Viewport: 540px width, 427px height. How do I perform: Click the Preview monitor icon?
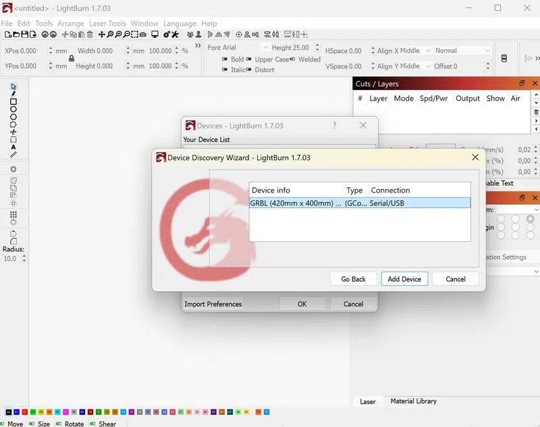(155, 34)
